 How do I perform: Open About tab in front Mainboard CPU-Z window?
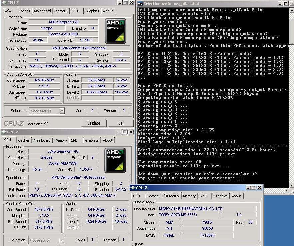click(x=236, y=196)
